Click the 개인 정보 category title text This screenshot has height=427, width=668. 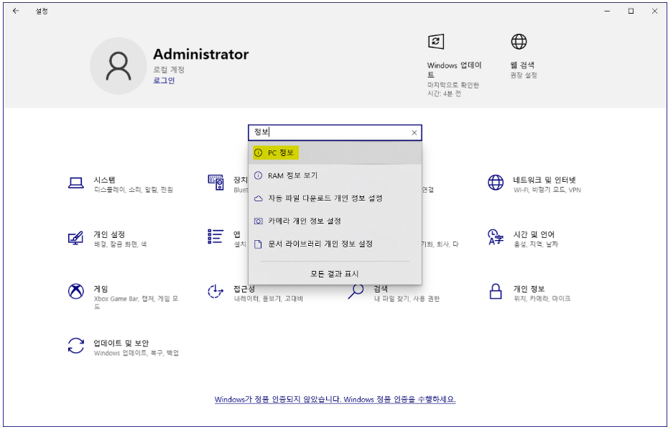[x=529, y=289]
